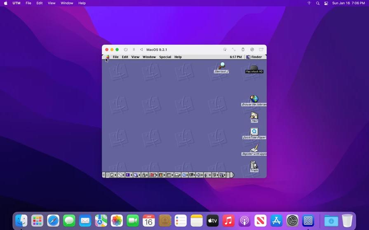Select the Macintosh HD drive icon

254,69
